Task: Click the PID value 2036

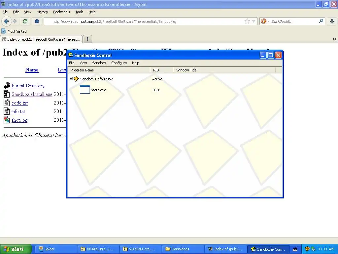Action: (156, 90)
